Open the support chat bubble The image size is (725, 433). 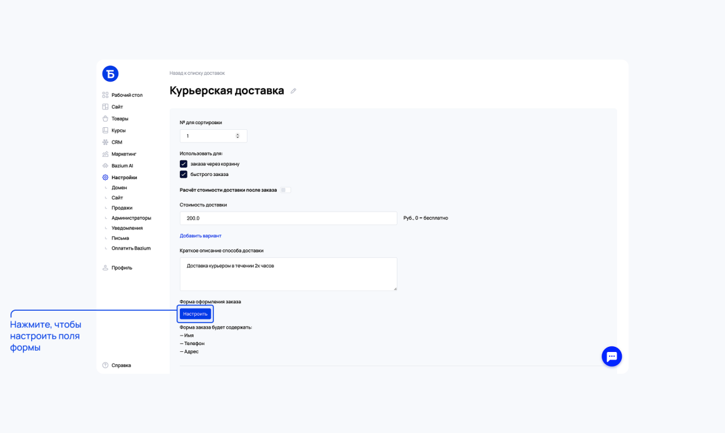pyautogui.click(x=612, y=356)
